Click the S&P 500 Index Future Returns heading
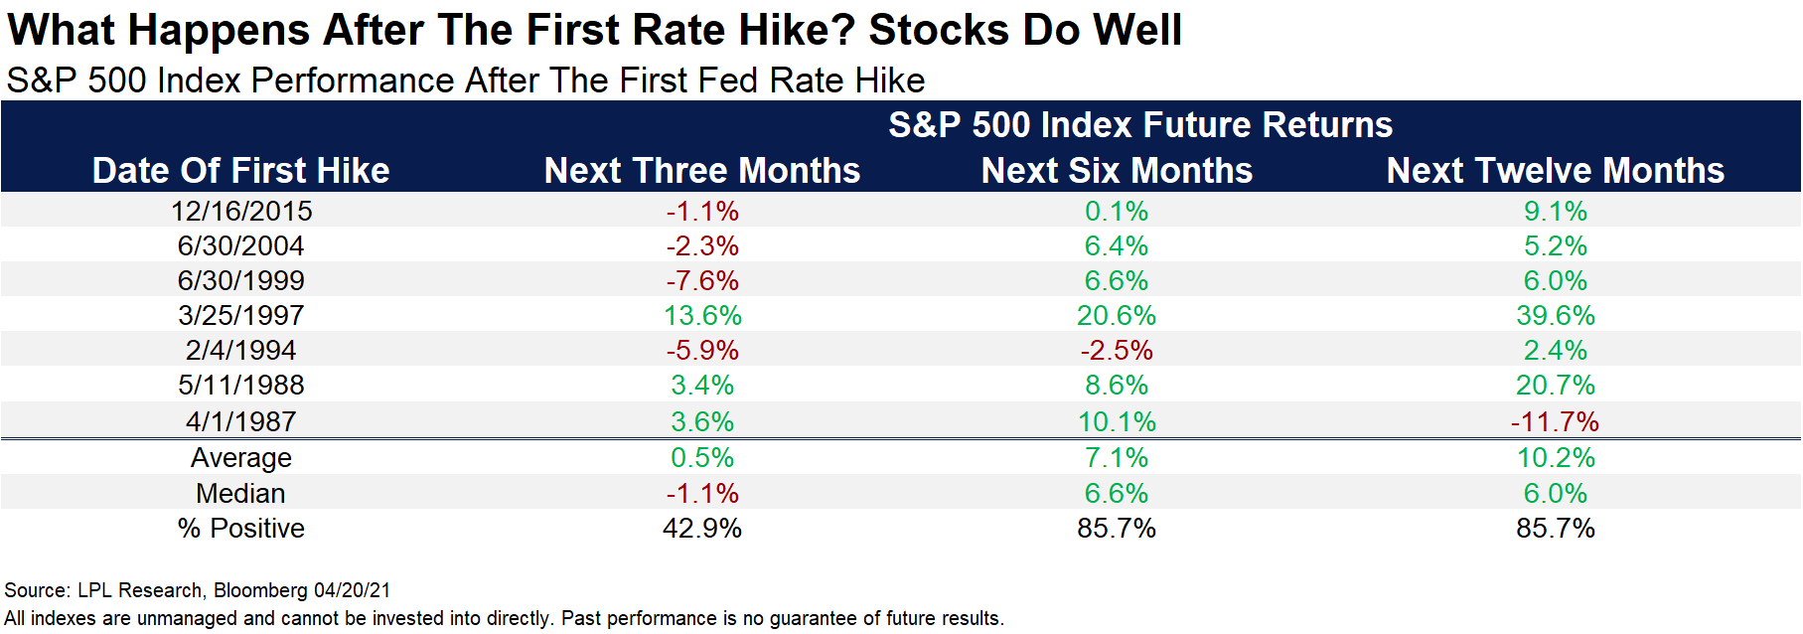The height and width of the screenshot is (634, 1803). point(1140,125)
